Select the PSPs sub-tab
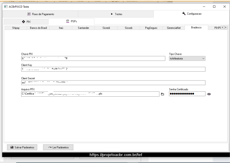 71,21
